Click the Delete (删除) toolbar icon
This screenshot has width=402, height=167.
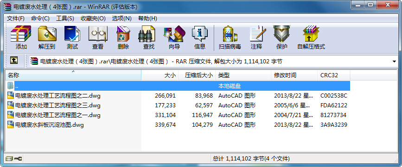point(123,34)
